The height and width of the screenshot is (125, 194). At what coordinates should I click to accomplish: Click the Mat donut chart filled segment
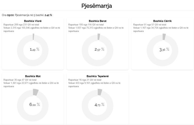[35, 92]
